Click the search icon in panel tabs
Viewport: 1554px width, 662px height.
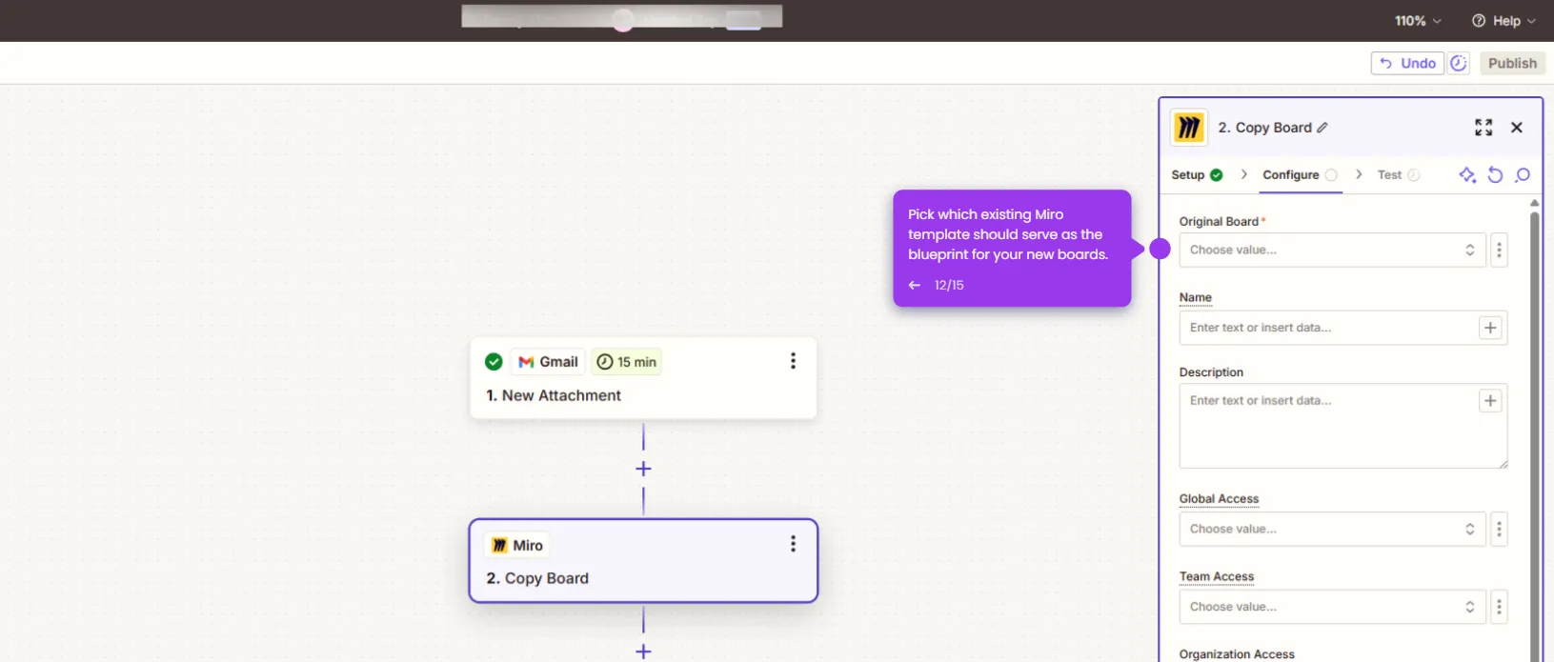[x=1523, y=174]
